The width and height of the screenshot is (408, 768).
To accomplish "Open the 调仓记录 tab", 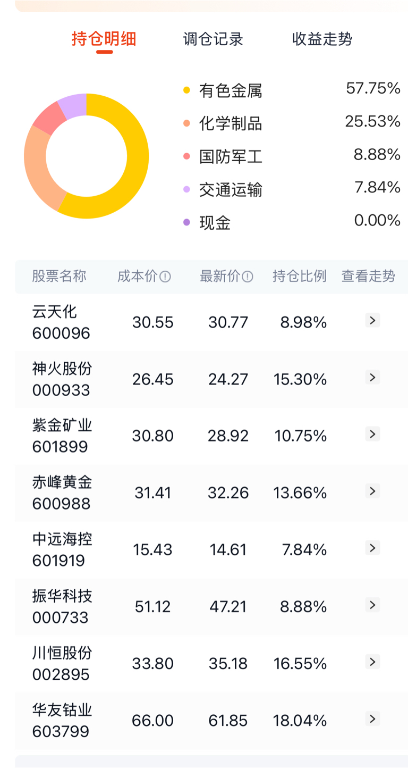I will (x=213, y=39).
